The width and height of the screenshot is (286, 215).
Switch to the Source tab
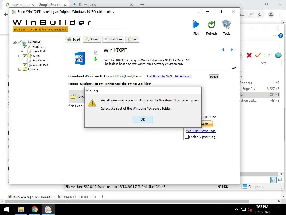(x=92, y=39)
